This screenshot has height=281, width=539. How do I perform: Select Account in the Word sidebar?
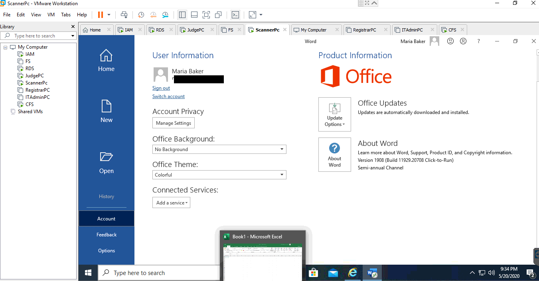tap(107, 218)
